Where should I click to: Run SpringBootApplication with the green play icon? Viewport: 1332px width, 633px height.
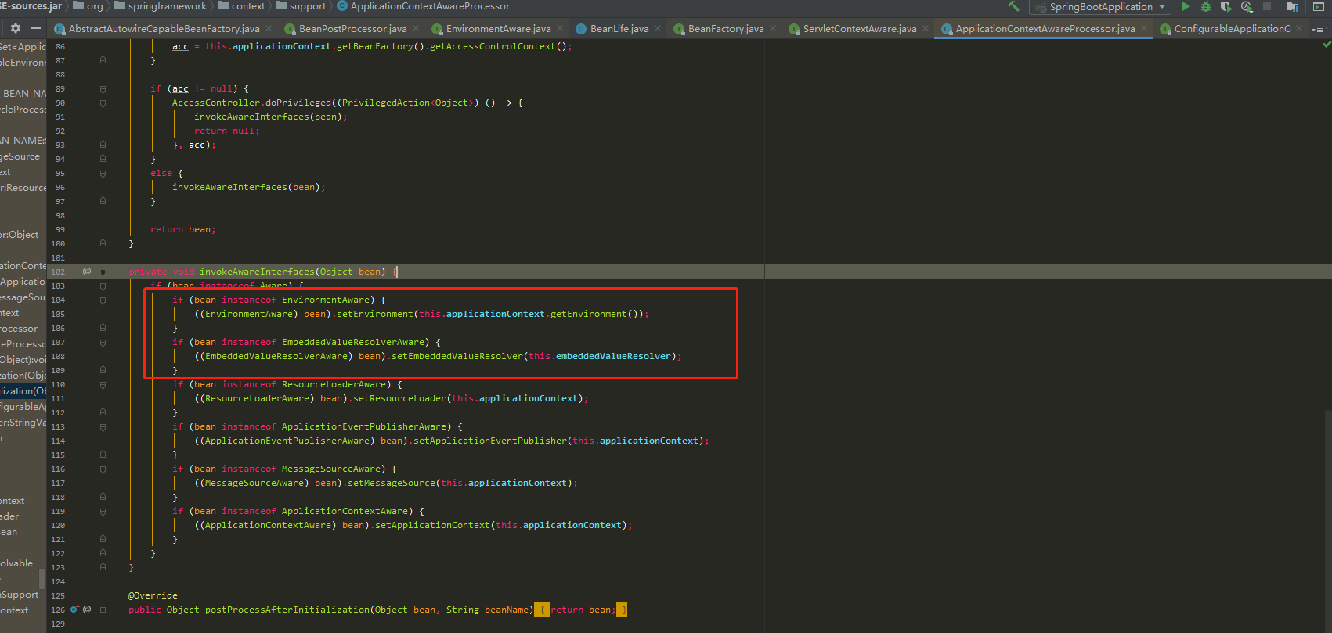tap(1186, 6)
